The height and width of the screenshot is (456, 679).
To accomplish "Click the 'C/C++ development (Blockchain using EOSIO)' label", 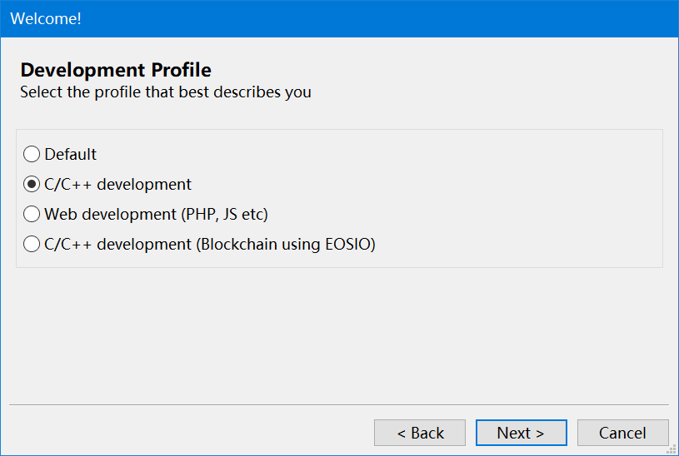I will pyautogui.click(x=210, y=244).
